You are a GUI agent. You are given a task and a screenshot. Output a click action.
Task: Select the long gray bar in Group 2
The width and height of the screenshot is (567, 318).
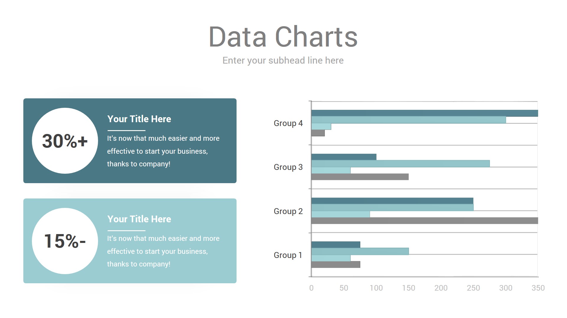tap(424, 221)
